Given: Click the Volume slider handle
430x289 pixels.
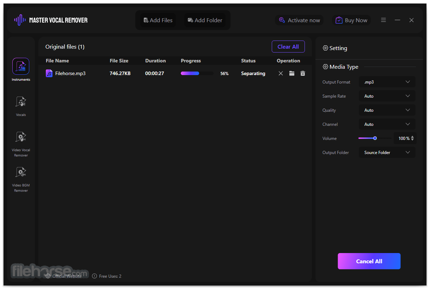Looking at the screenshot, I should click(x=375, y=138).
